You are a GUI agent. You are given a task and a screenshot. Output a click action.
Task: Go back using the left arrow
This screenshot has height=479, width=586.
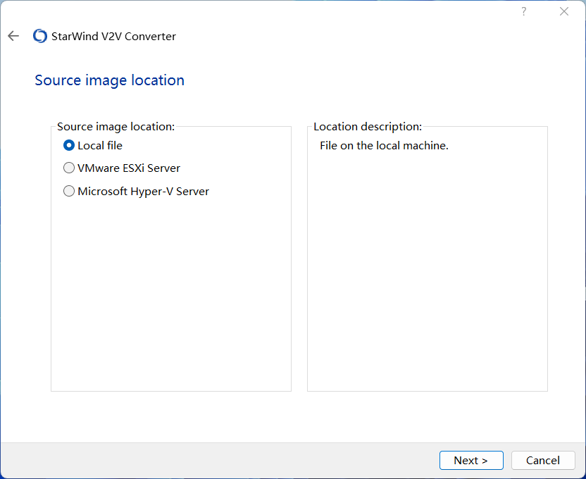[13, 36]
